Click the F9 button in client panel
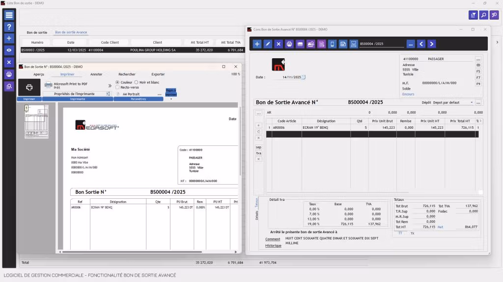This screenshot has height=282, width=503. point(478,84)
